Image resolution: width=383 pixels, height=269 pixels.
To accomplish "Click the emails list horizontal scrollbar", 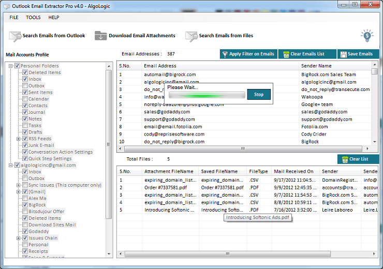I will [243, 148].
